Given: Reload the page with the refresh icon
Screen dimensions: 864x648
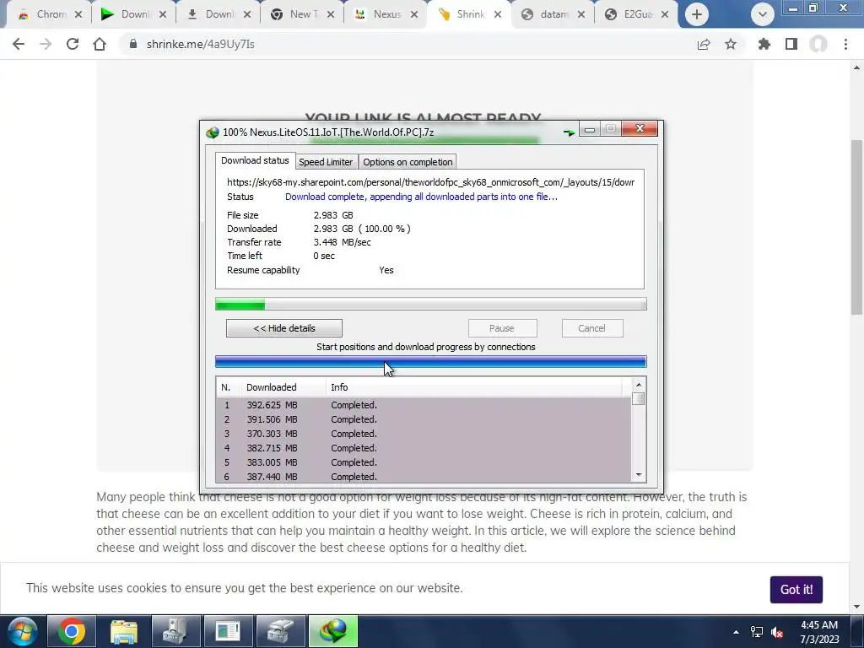Looking at the screenshot, I should coord(73,44).
